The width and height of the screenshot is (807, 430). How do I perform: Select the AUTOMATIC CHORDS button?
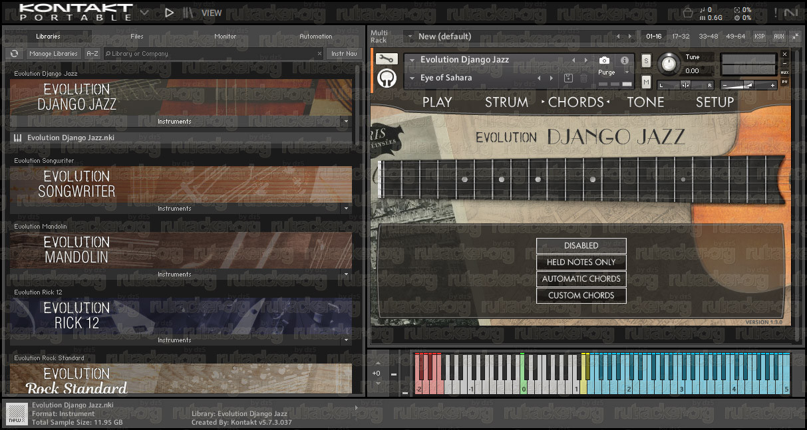[581, 279]
